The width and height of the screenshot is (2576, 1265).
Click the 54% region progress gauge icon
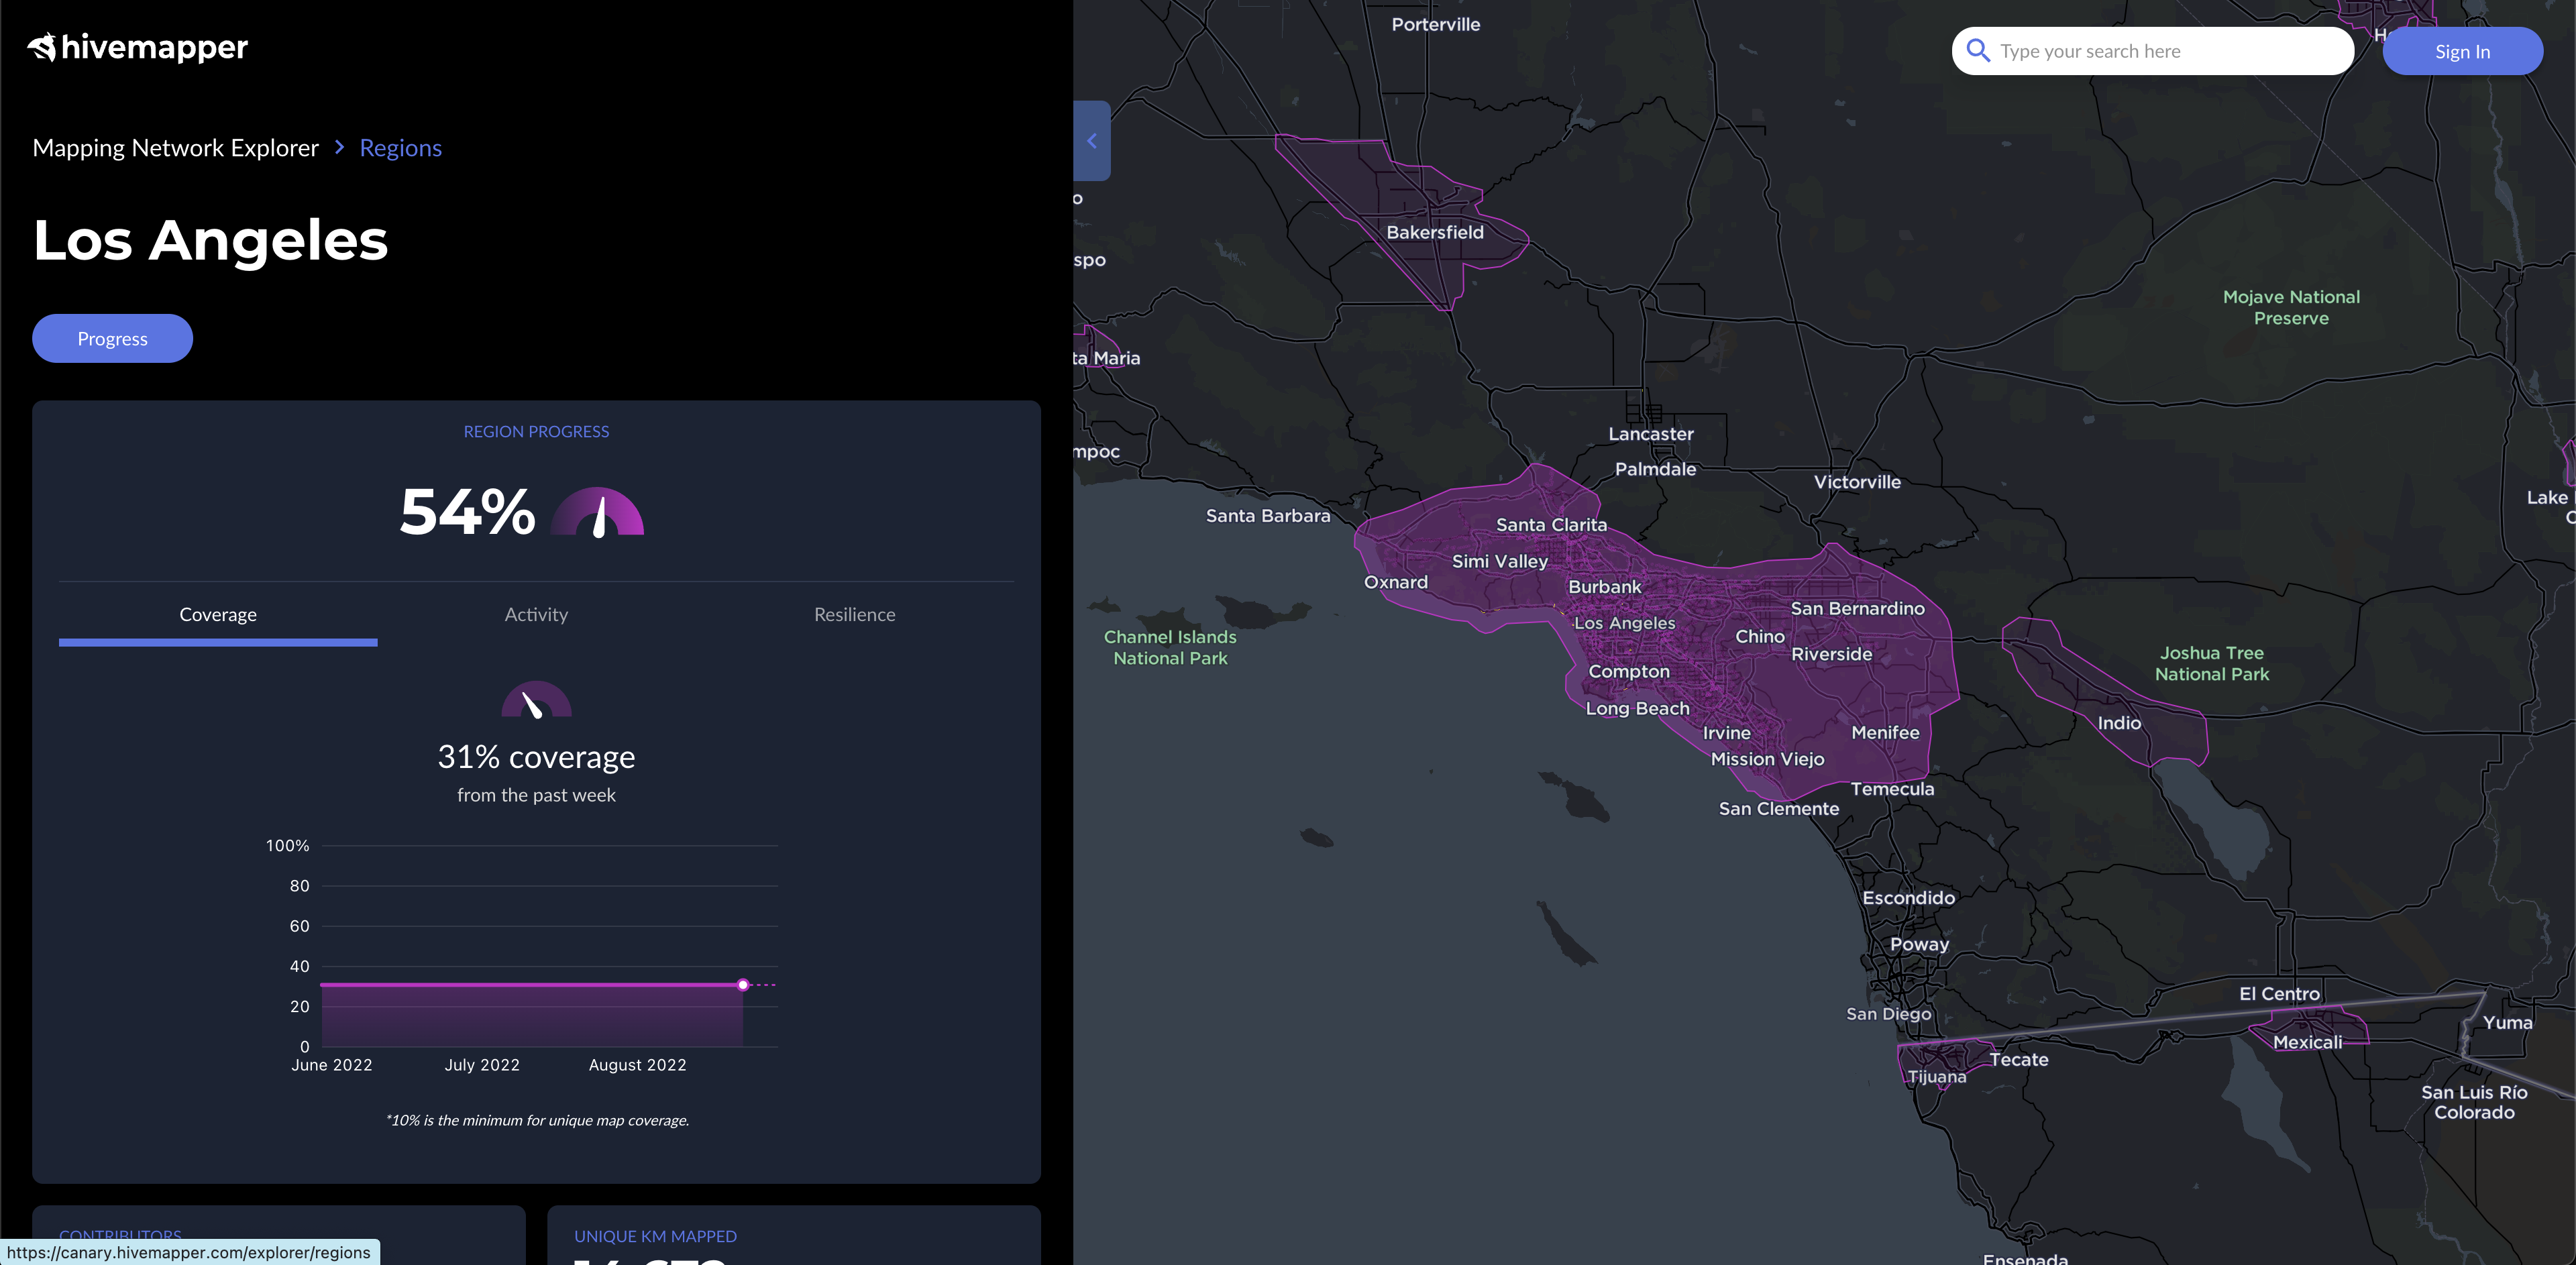click(x=598, y=513)
